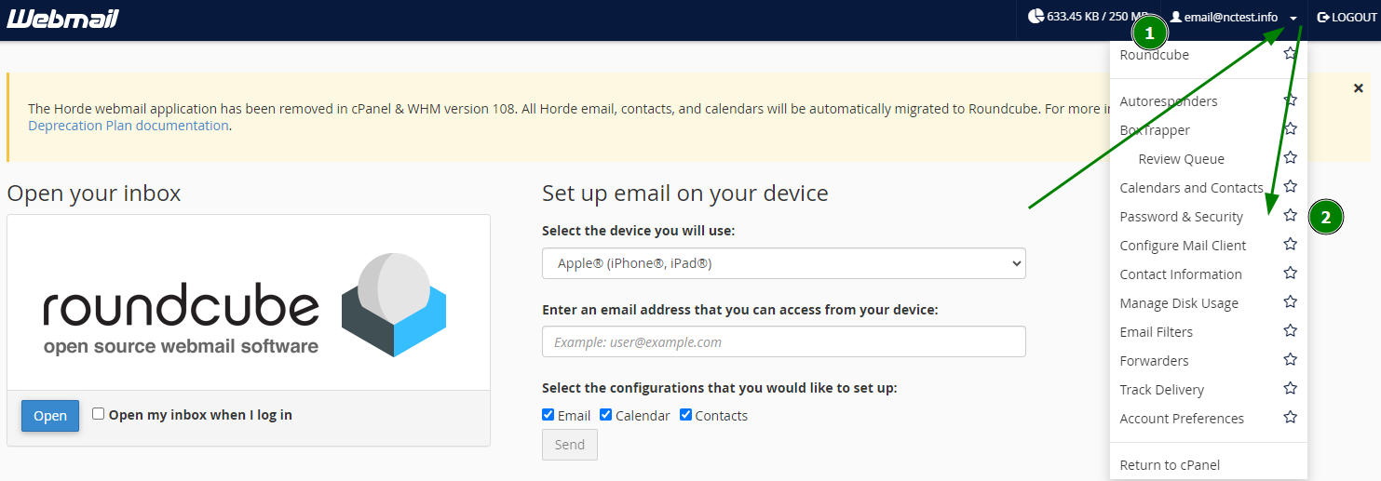Click the email address input field
Screen dimensions: 1381x481
click(783, 341)
